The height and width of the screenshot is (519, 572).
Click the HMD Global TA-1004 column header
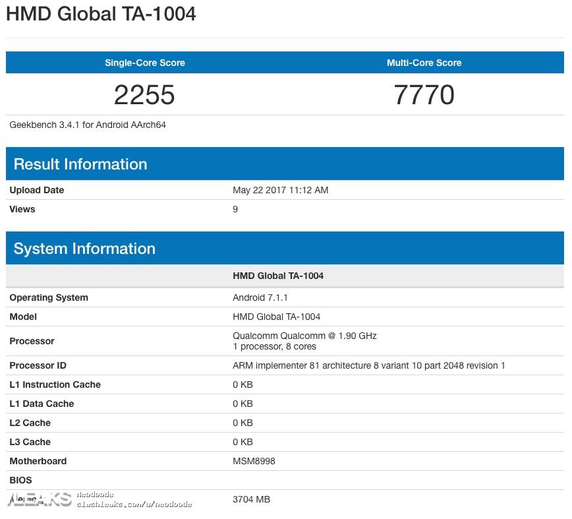pyautogui.click(x=278, y=276)
